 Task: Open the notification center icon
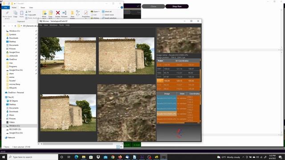click(x=280, y=157)
